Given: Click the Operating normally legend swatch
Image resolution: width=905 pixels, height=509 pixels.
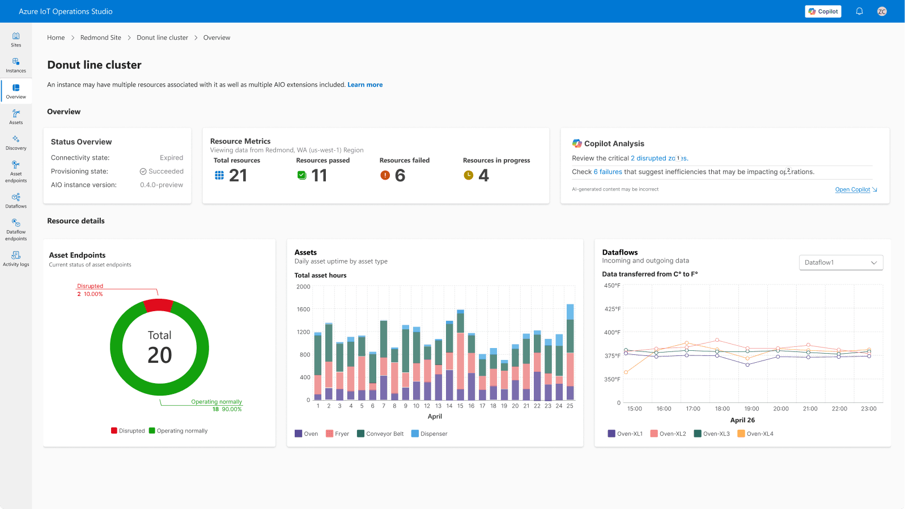Looking at the screenshot, I should coord(152,431).
